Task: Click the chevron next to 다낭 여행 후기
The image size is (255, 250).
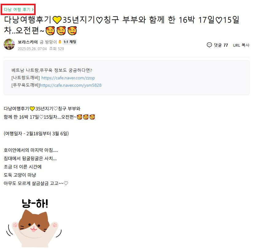Action: 33,10
